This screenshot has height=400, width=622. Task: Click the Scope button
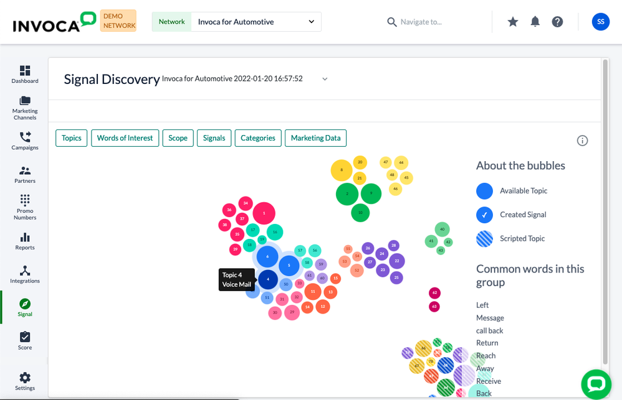click(x=178, y=138)
